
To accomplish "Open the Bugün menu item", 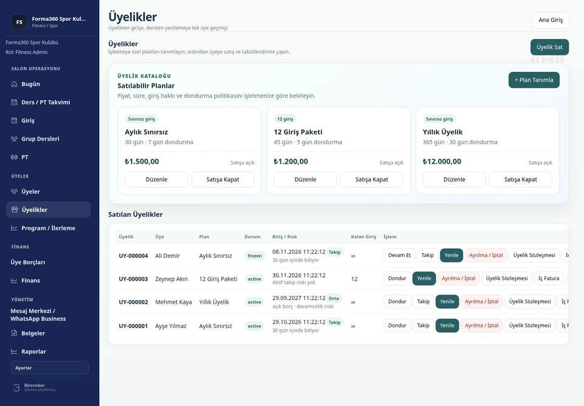I will [x=49, y=84].
